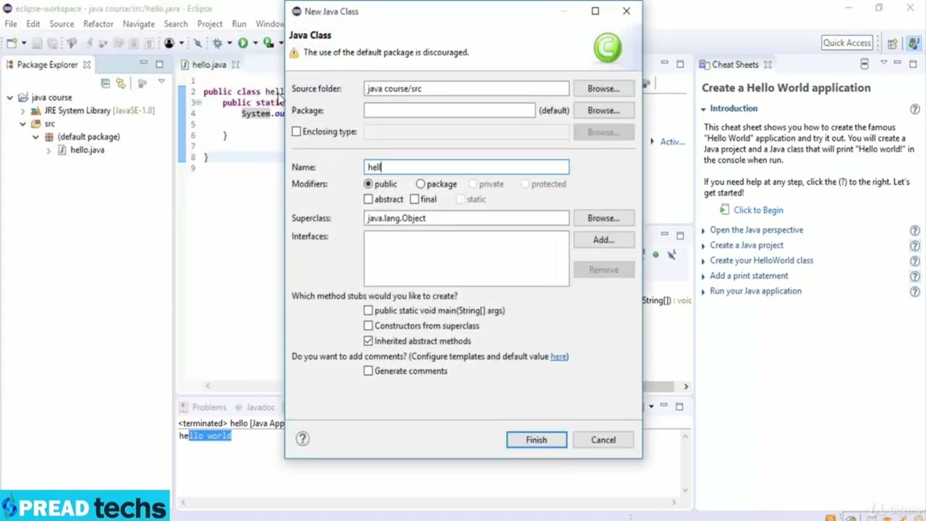
Task: Click help icon for Run your Java application
Action: (914, 291)
